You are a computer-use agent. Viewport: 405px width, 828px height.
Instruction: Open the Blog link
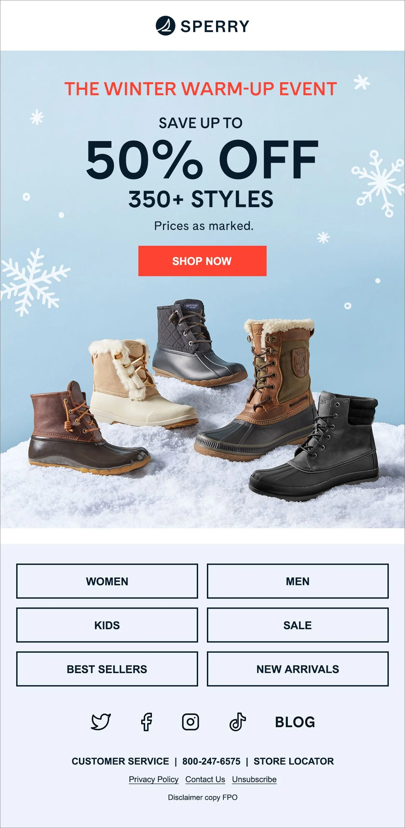pos(295,722)
